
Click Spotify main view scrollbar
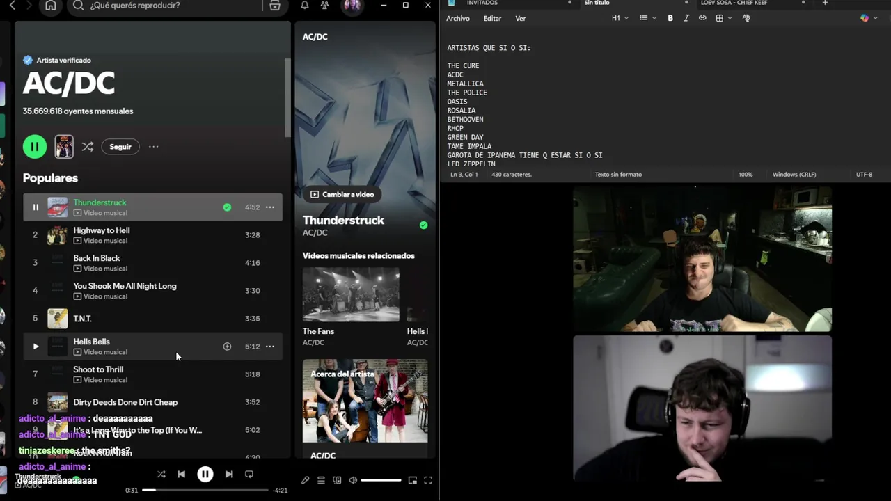point(287,97)
